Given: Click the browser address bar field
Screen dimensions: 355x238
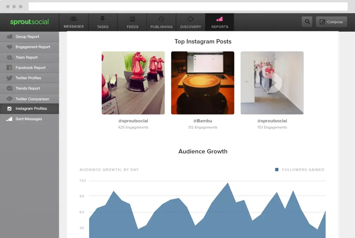Looking at the screenshot, I should (188, 7).
